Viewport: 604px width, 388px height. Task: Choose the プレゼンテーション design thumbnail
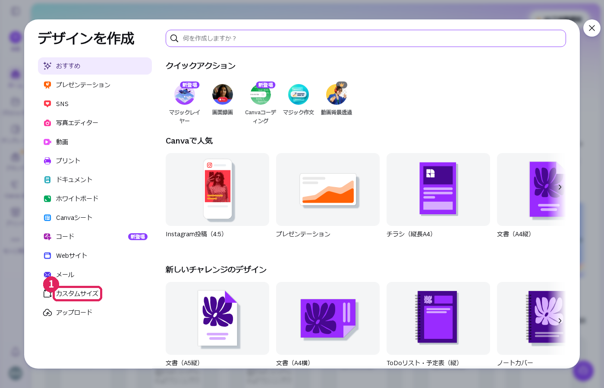(x=328, y=189)
